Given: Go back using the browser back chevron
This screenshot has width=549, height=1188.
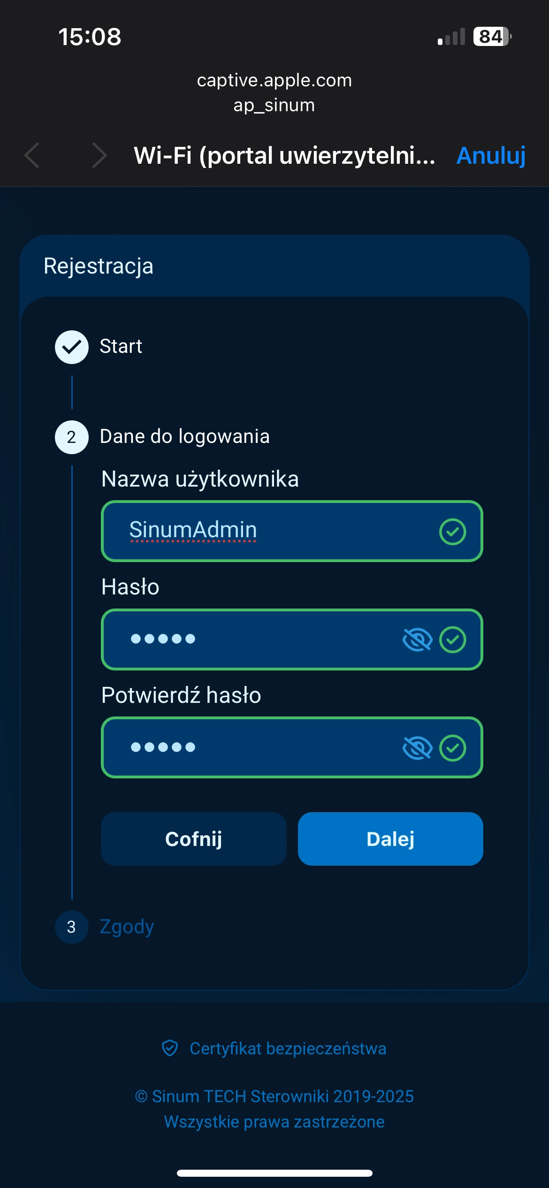Looking at the screenshot, I should coord(32,155).
